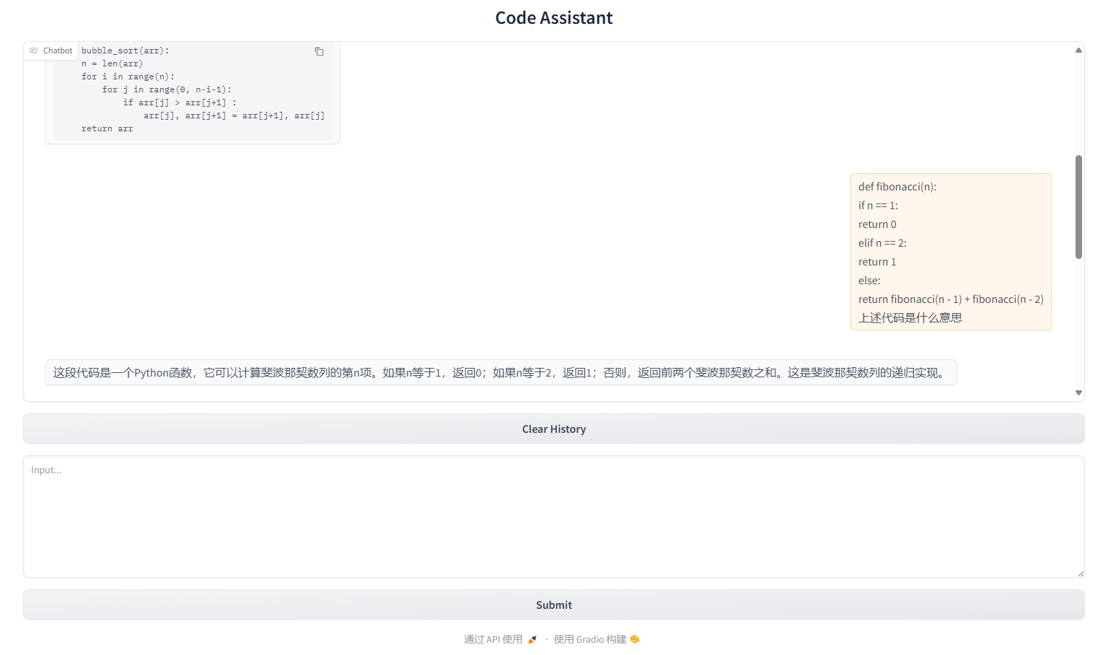
Task: Click the chatbot scroll down arrow
Action: (1078, 393)
